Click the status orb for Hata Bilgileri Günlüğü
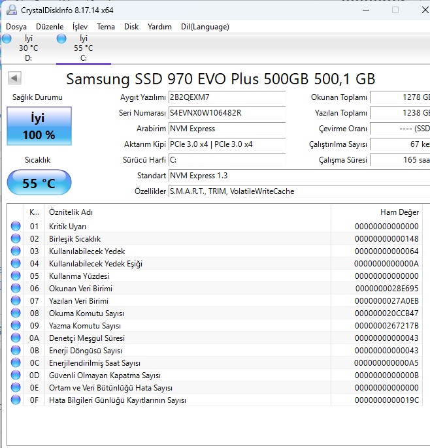The height and width of the screenshot is (448, 430). (x=16, y=400)
